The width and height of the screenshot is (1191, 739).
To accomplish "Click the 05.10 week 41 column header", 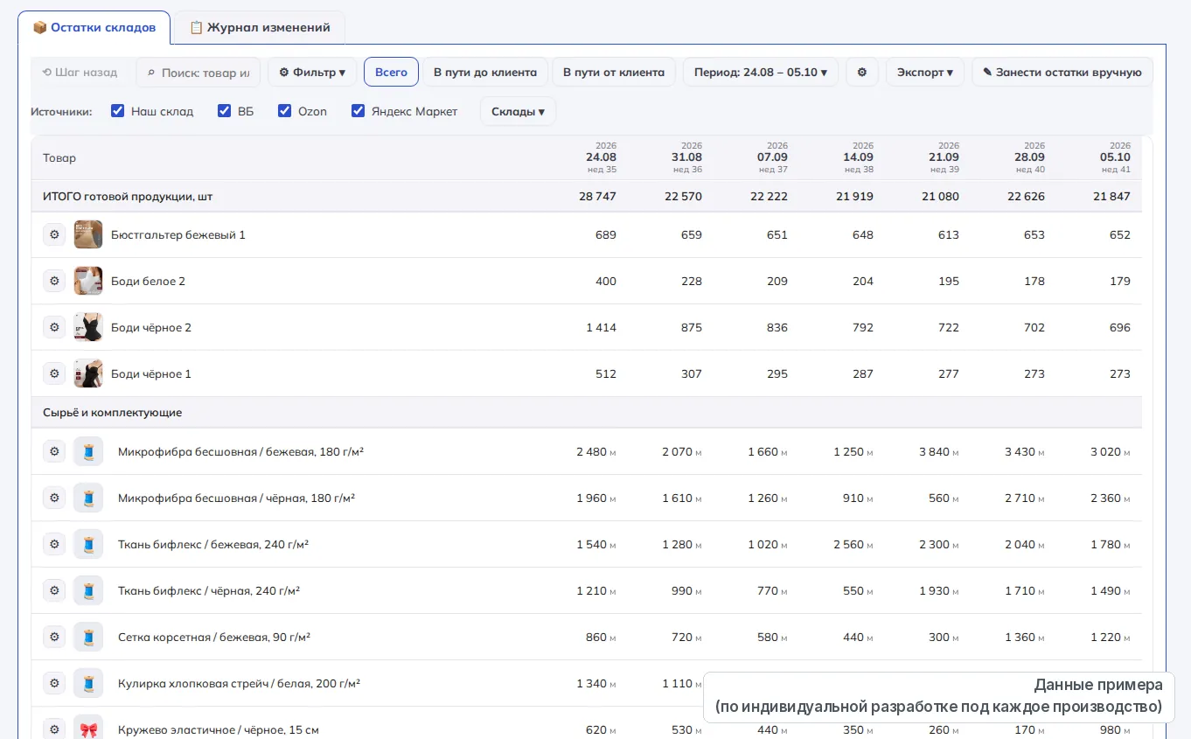I will tap(1115, 157).
